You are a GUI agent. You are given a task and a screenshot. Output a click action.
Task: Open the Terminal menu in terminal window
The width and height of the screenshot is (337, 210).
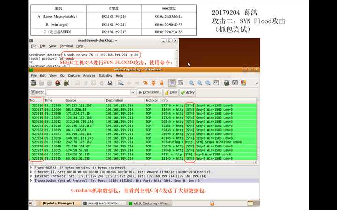66,46
